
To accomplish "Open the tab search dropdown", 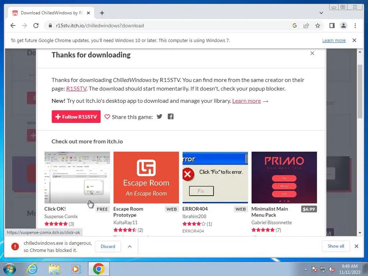I will coord(321,13).
